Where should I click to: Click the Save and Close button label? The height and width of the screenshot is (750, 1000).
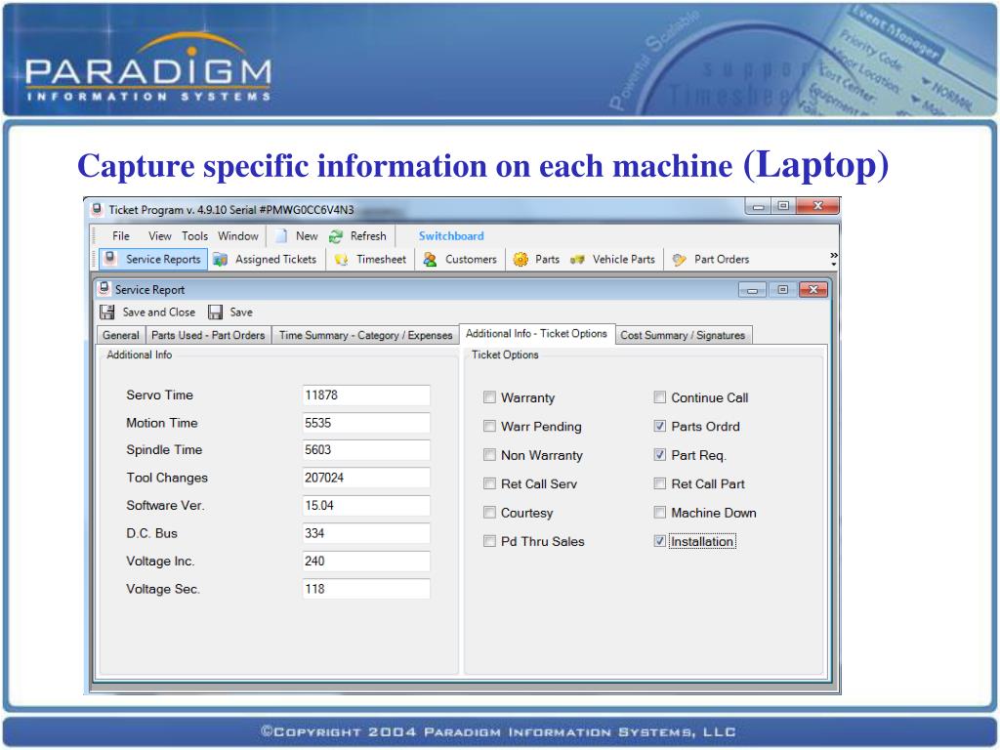coord(159,312)
